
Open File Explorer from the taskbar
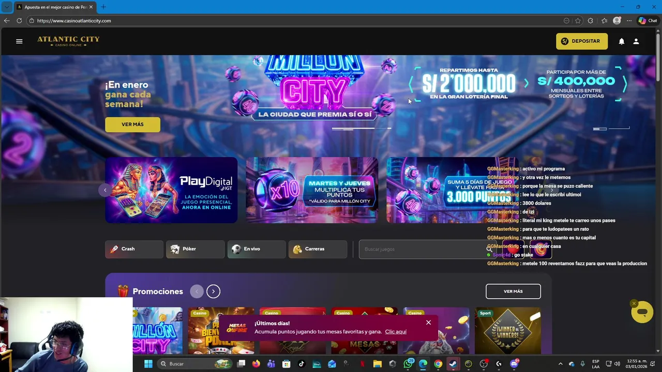[377, 364]
